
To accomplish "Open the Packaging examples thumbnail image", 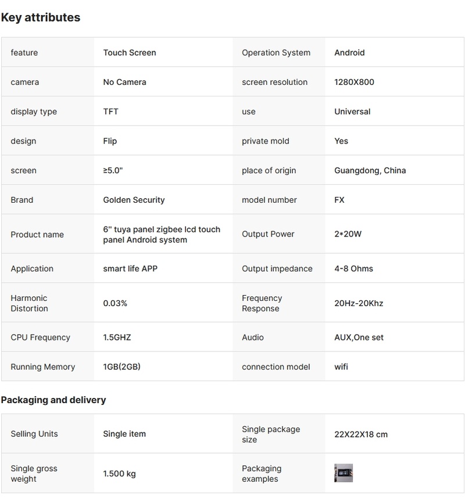I will [x=344, y=473].
